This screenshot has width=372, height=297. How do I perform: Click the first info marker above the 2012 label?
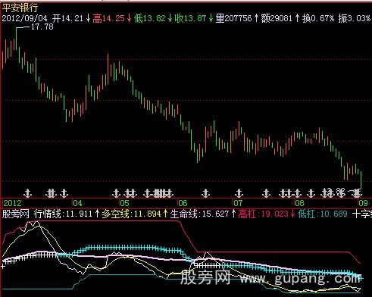[x=27, y=193]
